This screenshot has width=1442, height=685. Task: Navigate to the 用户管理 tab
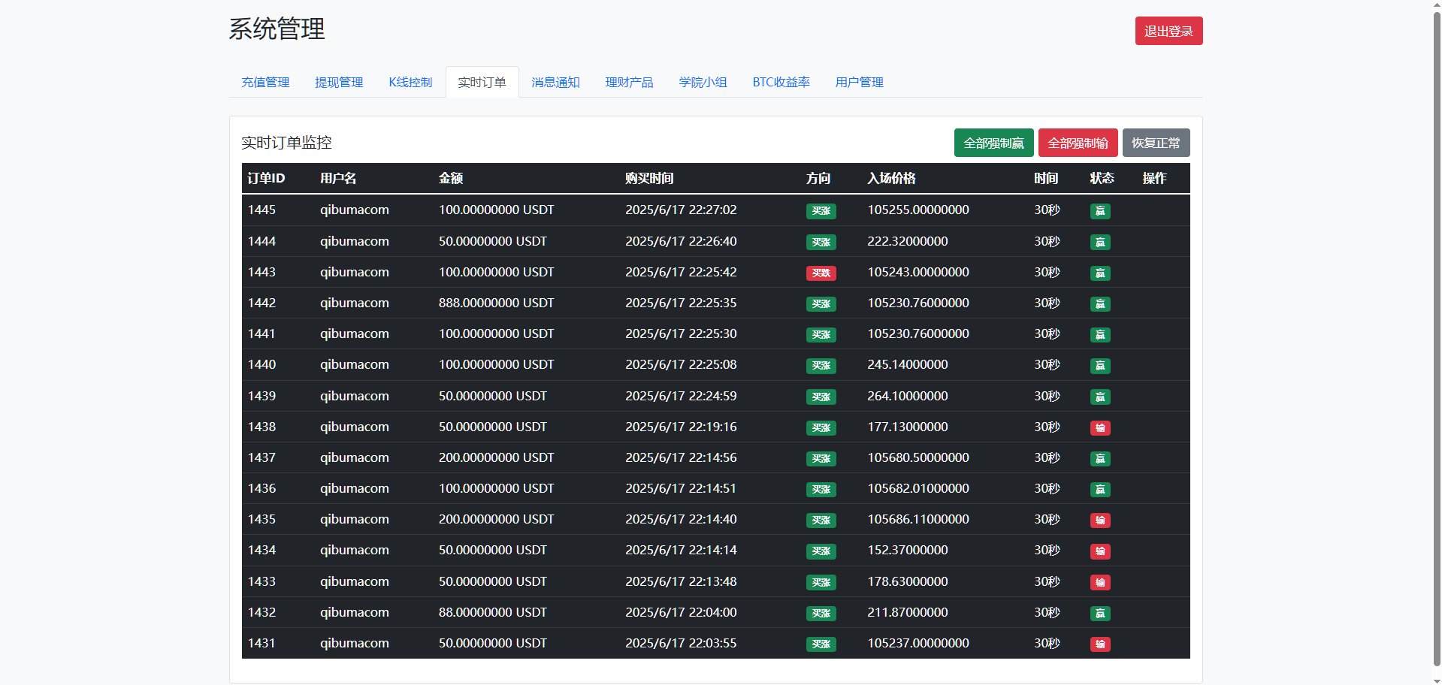(x=859, y=82)
